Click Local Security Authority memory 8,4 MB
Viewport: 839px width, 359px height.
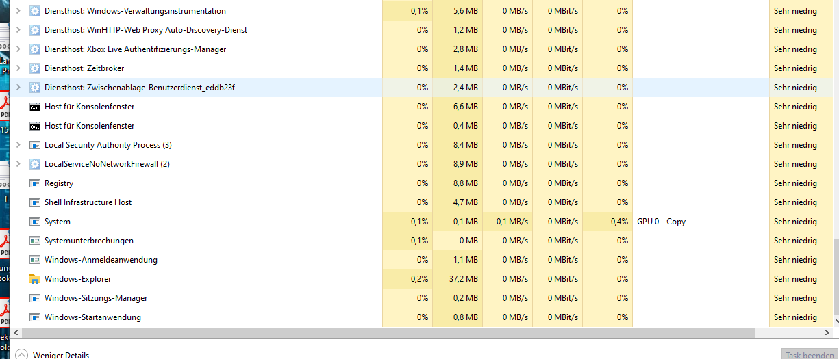[x=467, y=145]
